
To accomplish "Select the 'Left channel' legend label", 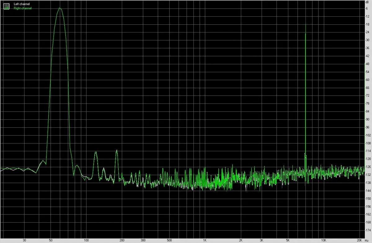I will tap(22, 4).
